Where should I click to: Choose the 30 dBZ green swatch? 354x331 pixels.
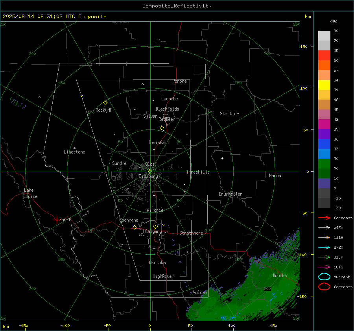tap(324, 163)
